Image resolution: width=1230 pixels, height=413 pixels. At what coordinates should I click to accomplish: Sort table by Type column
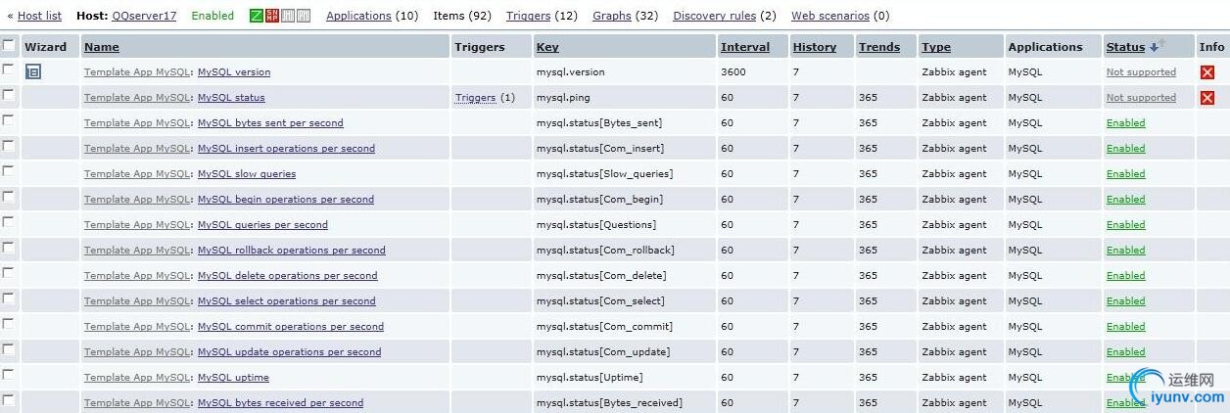click(936, 47)
